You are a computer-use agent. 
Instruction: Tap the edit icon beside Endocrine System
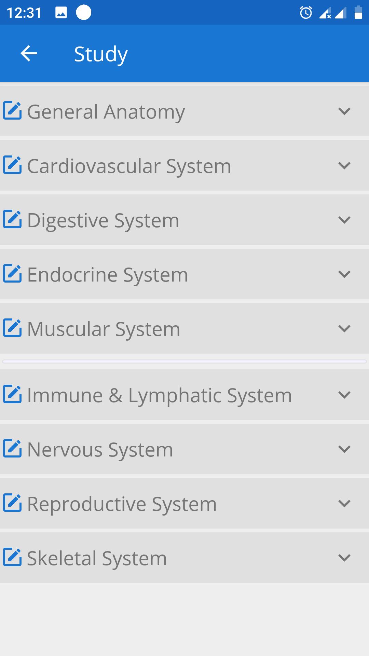[x=13, y=273]
